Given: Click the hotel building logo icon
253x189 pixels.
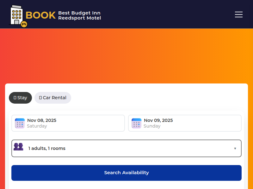Looking at the screenshot, I should [16, 14].
